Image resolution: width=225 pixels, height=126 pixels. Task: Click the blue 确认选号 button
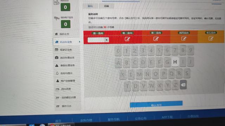(x=156, y=104)
